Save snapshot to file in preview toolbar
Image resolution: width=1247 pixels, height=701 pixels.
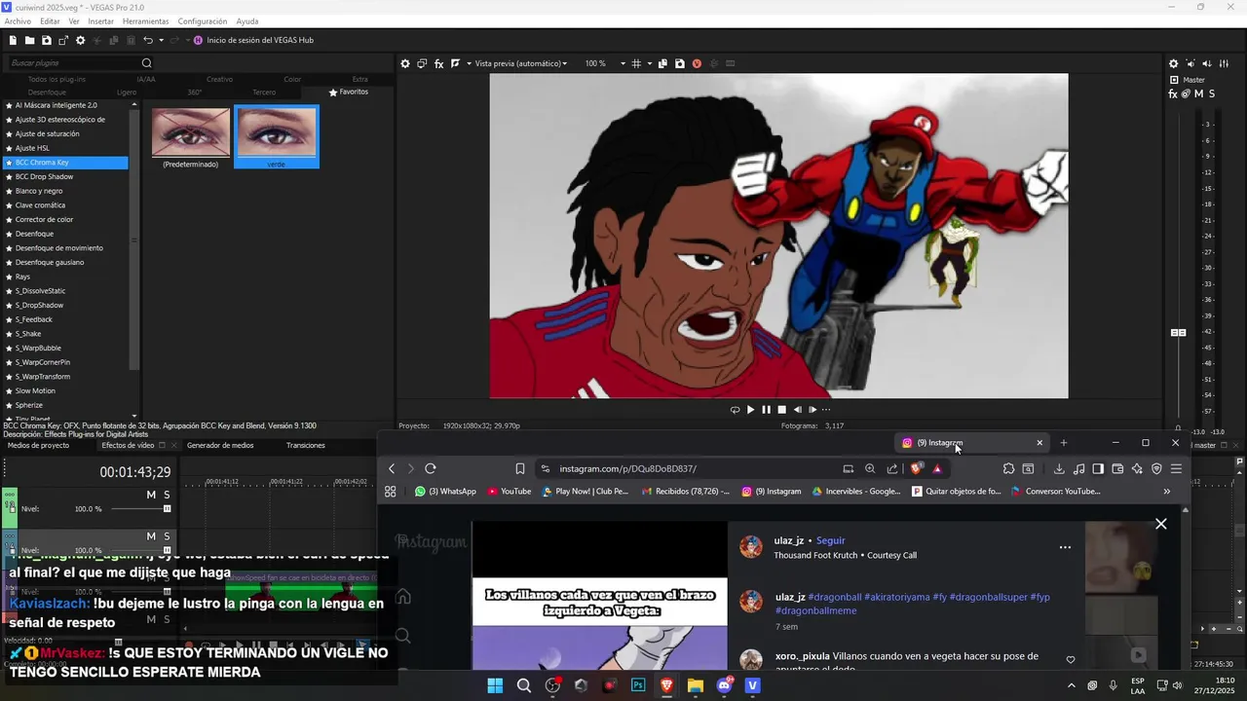click(679, 63)
